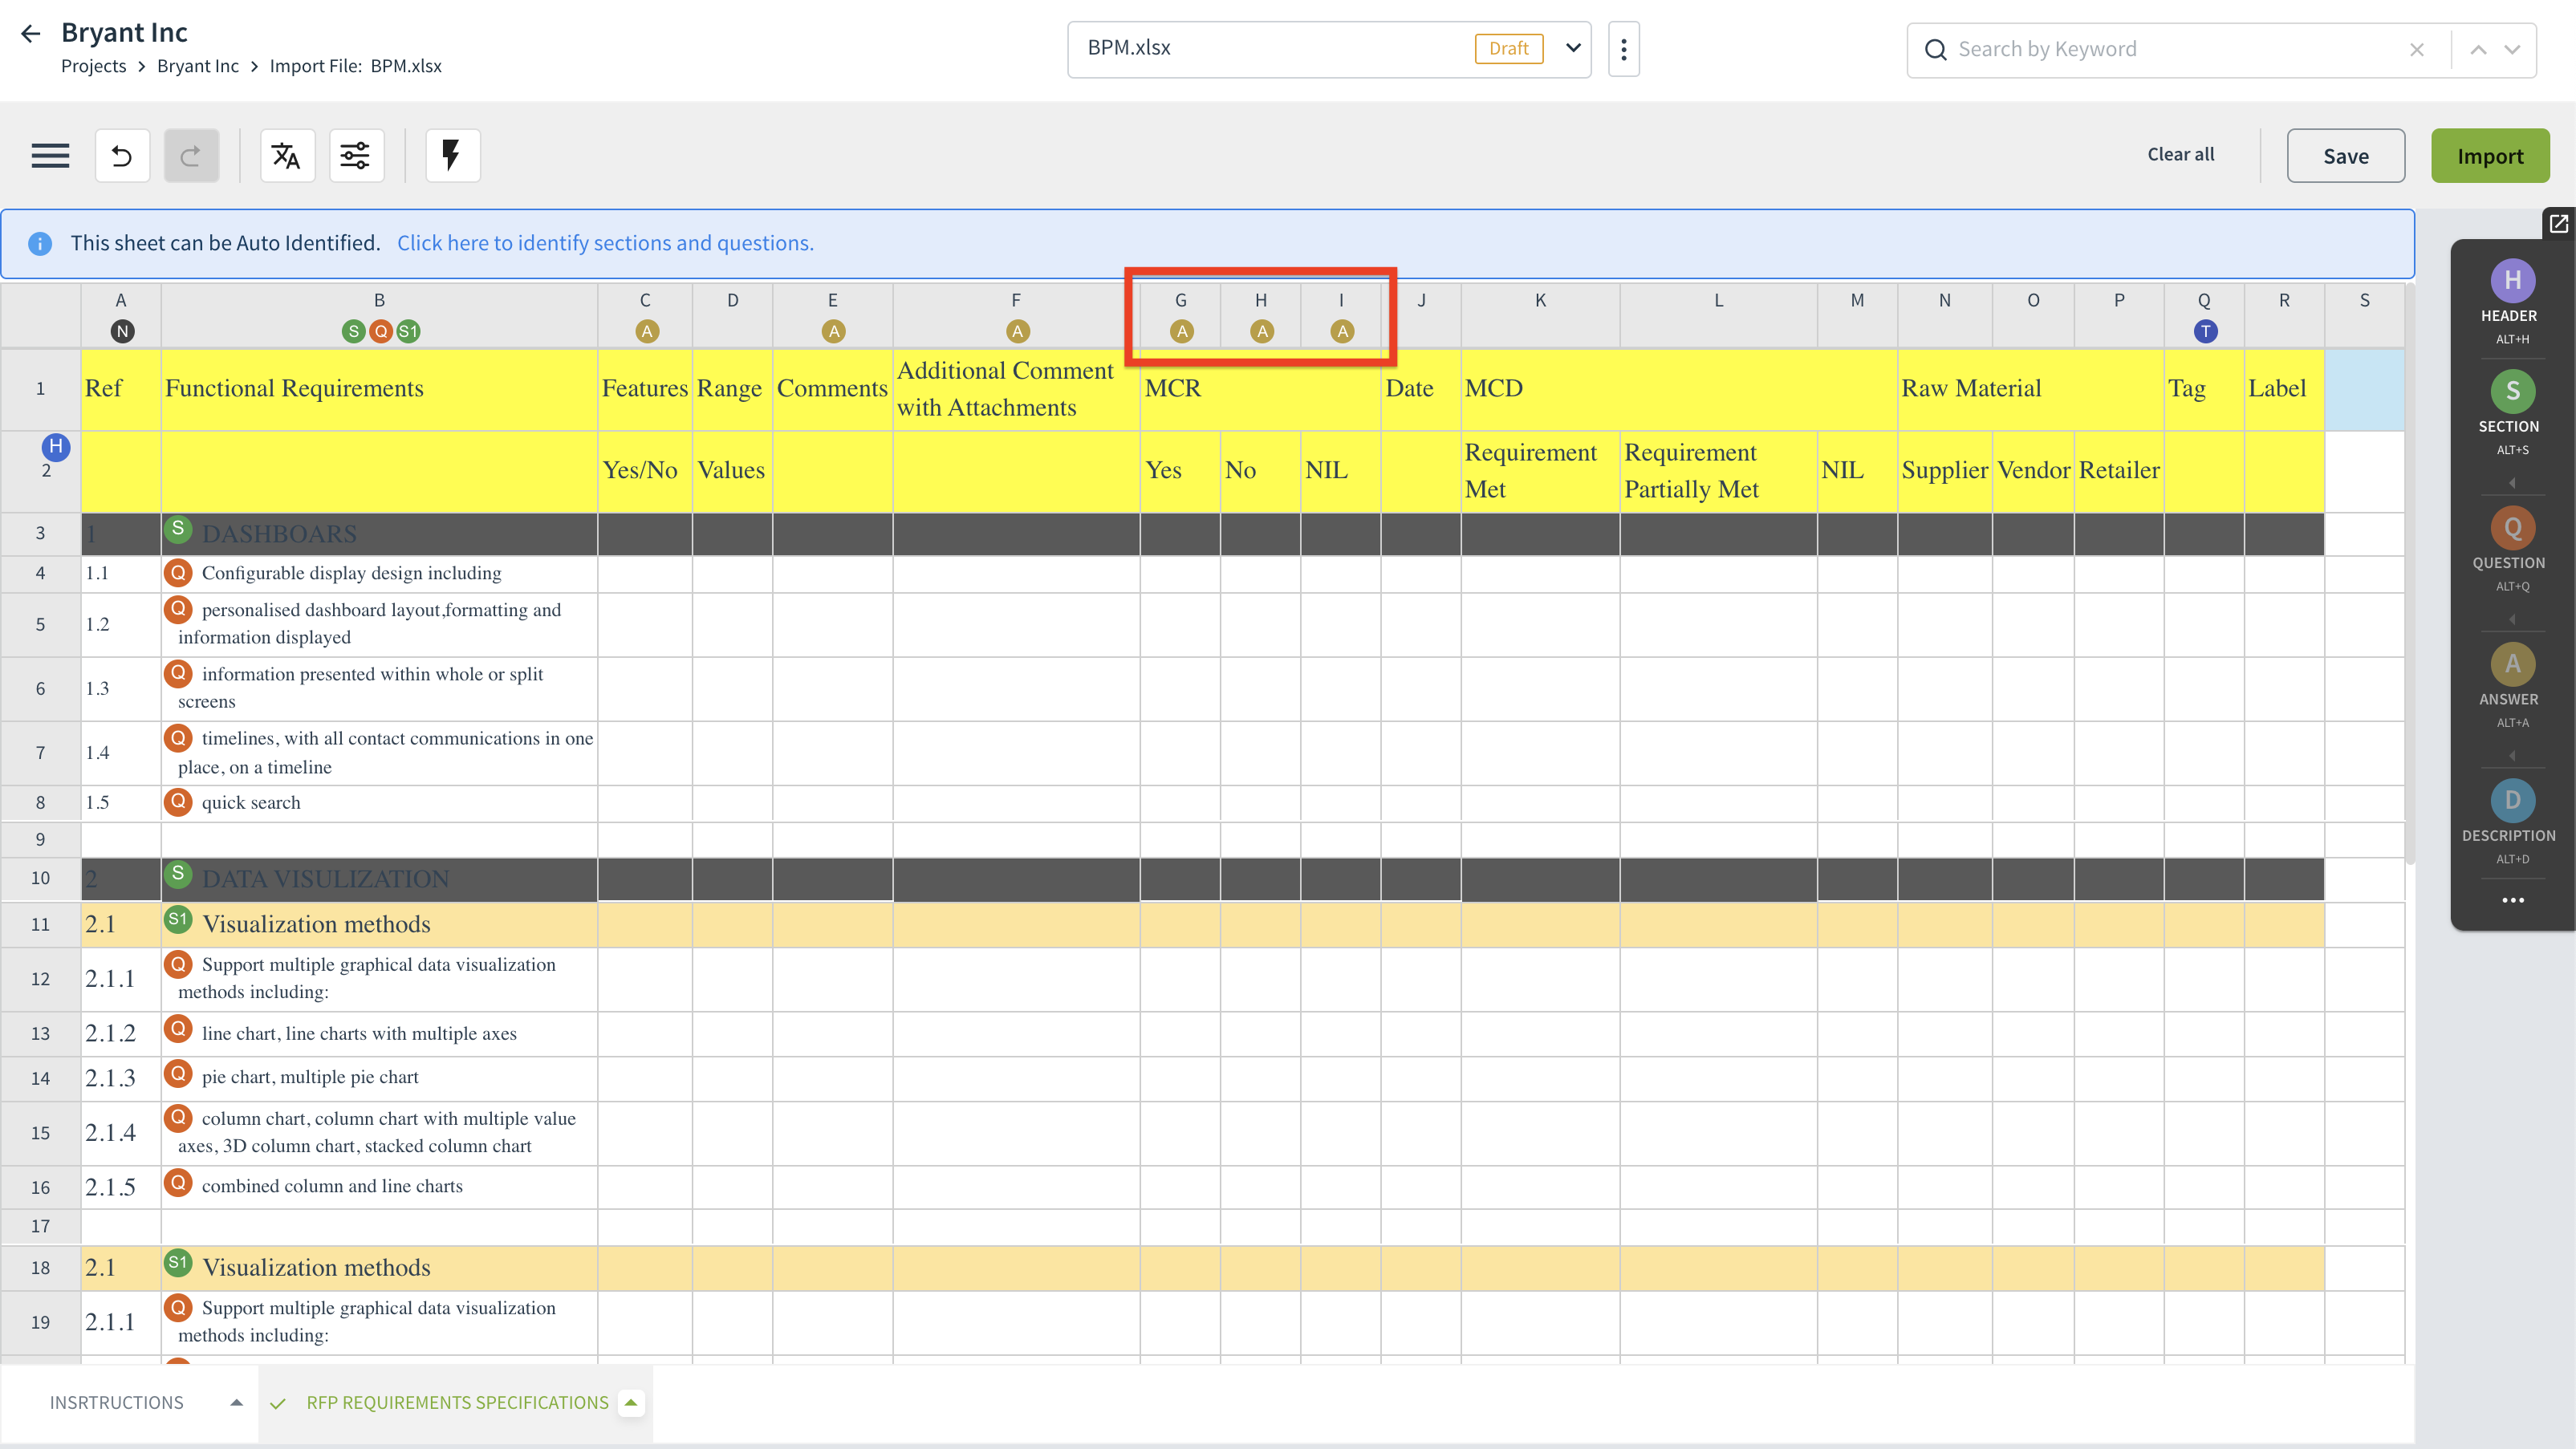Open the settings sliders toolbar icon

pos(356,155)
